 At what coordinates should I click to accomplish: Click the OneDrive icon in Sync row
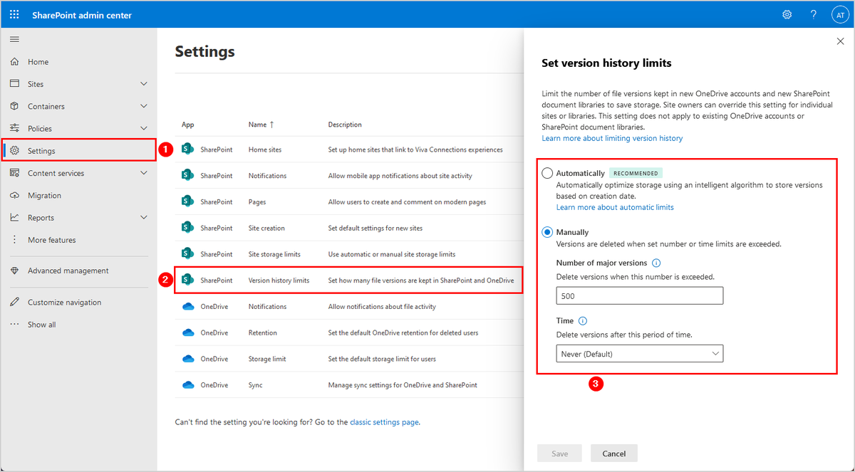coord(188,385)
